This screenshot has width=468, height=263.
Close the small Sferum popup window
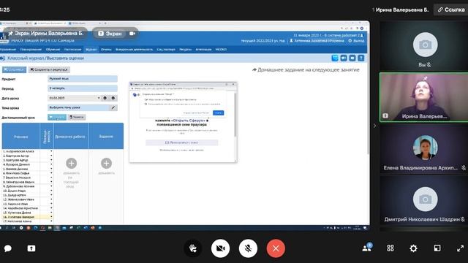[233, 85]
